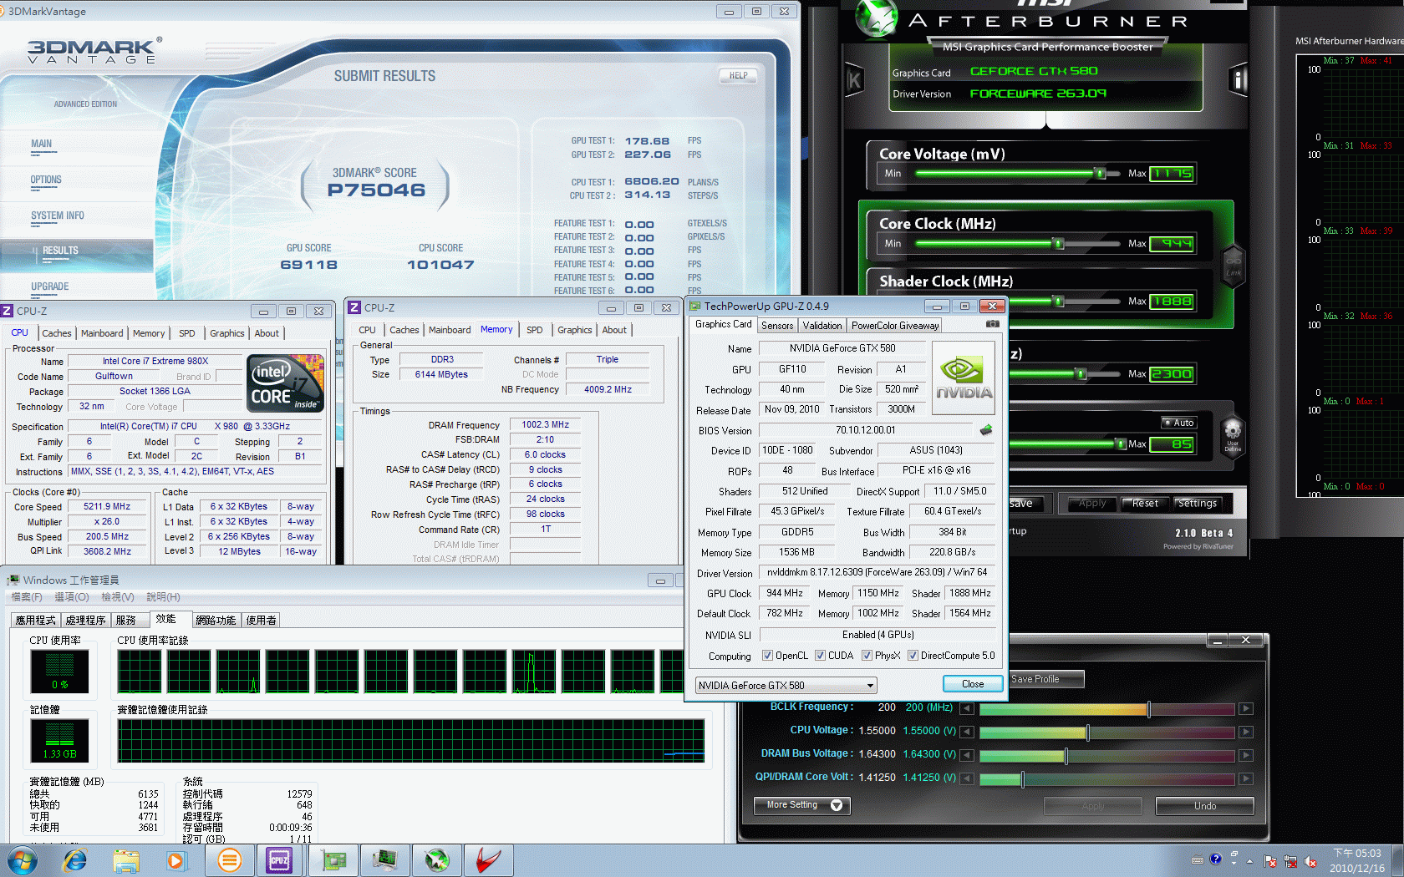This screenshot has height=877, width=1404.
Task: Click the Action Center flag tray icon
Action: (x=1270, y=861)
